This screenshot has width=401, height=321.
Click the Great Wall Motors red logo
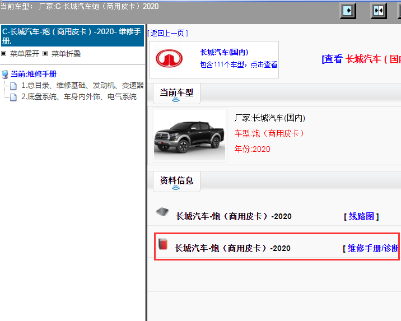click(x=169, y=58)
